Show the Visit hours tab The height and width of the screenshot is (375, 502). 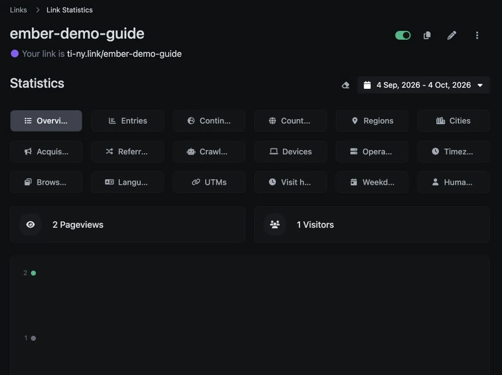click(290, 182)
